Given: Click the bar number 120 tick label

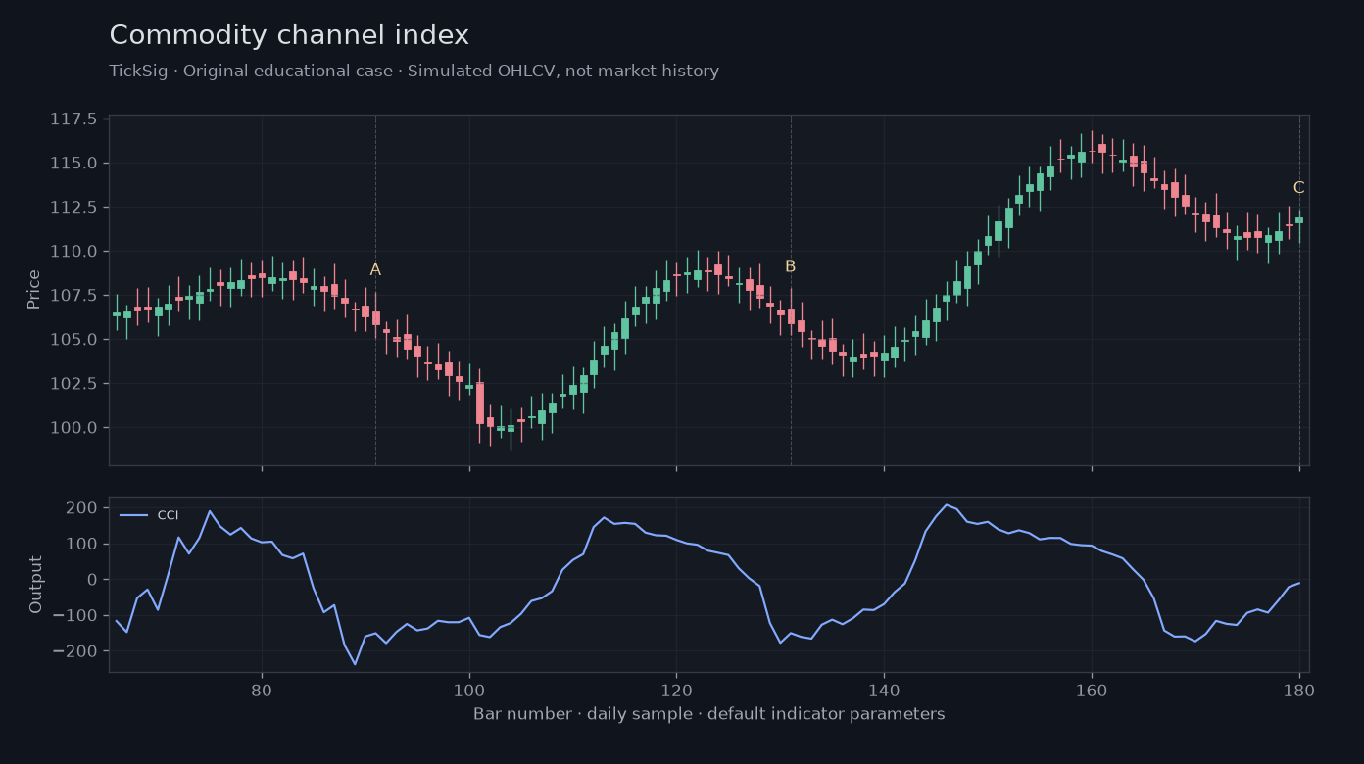Looking at the screenshot, I should click(676, 689).
